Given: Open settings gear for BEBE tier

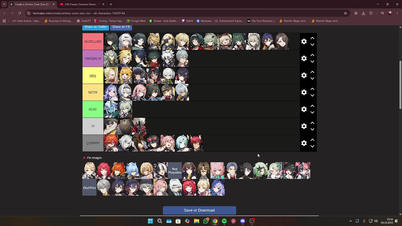Looking at the screenshot, I should (304, 109).
